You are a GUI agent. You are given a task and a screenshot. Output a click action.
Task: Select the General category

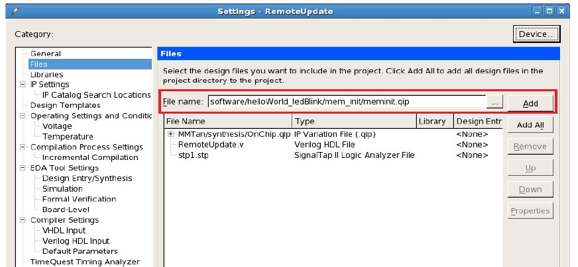click(x=46, y=54)
